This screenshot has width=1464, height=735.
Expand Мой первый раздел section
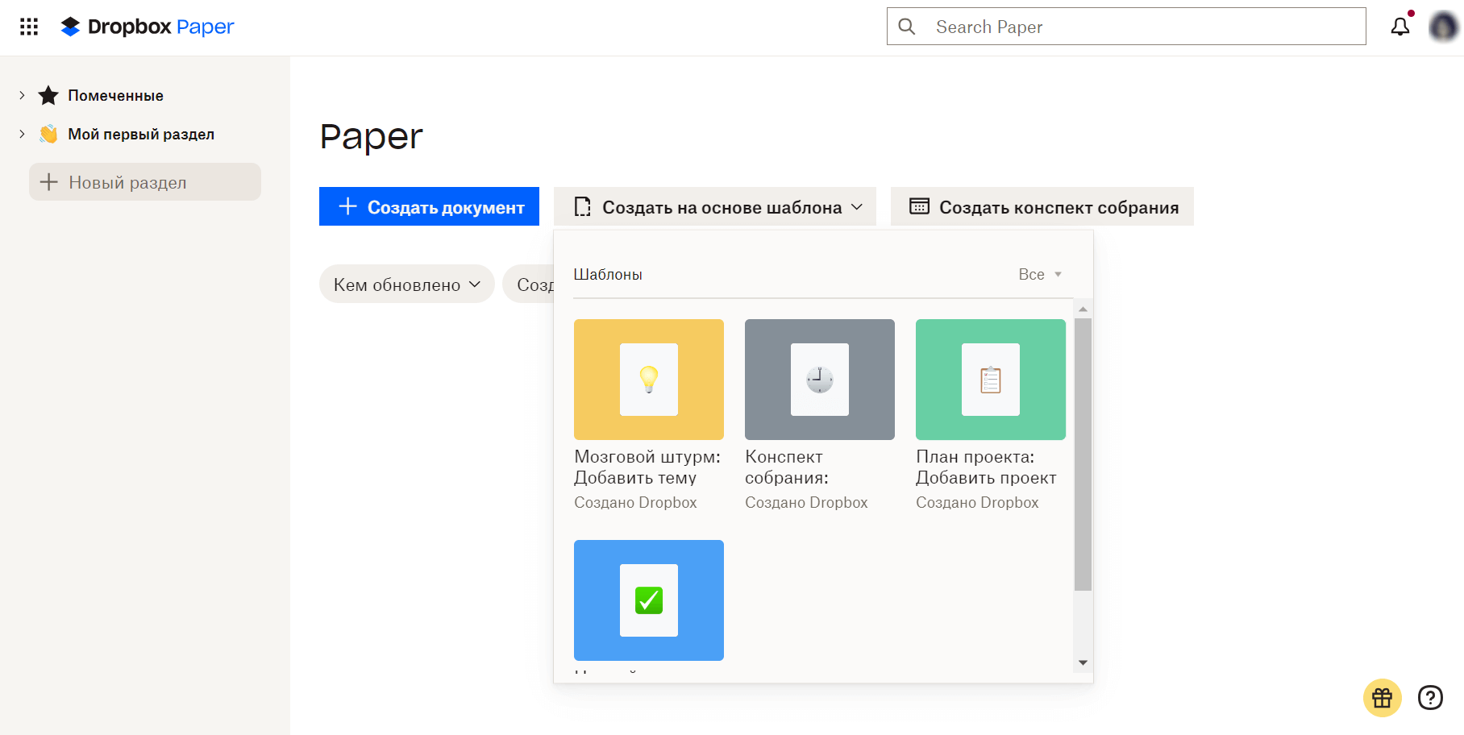click(x=22, y=134)
